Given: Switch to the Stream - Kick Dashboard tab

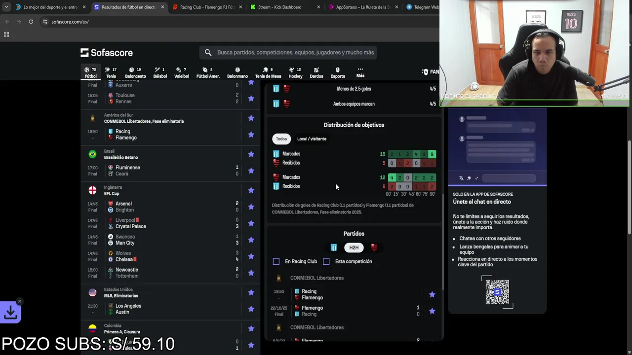Looking at the screenshot, I should point(284,7).
